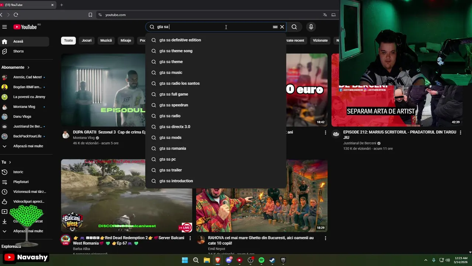Choose suggestion 'gta sa pc'
This screenshot has width=472, height=266.
(216, 159)
